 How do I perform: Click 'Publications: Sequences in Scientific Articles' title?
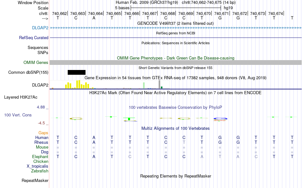pos(175,43)
